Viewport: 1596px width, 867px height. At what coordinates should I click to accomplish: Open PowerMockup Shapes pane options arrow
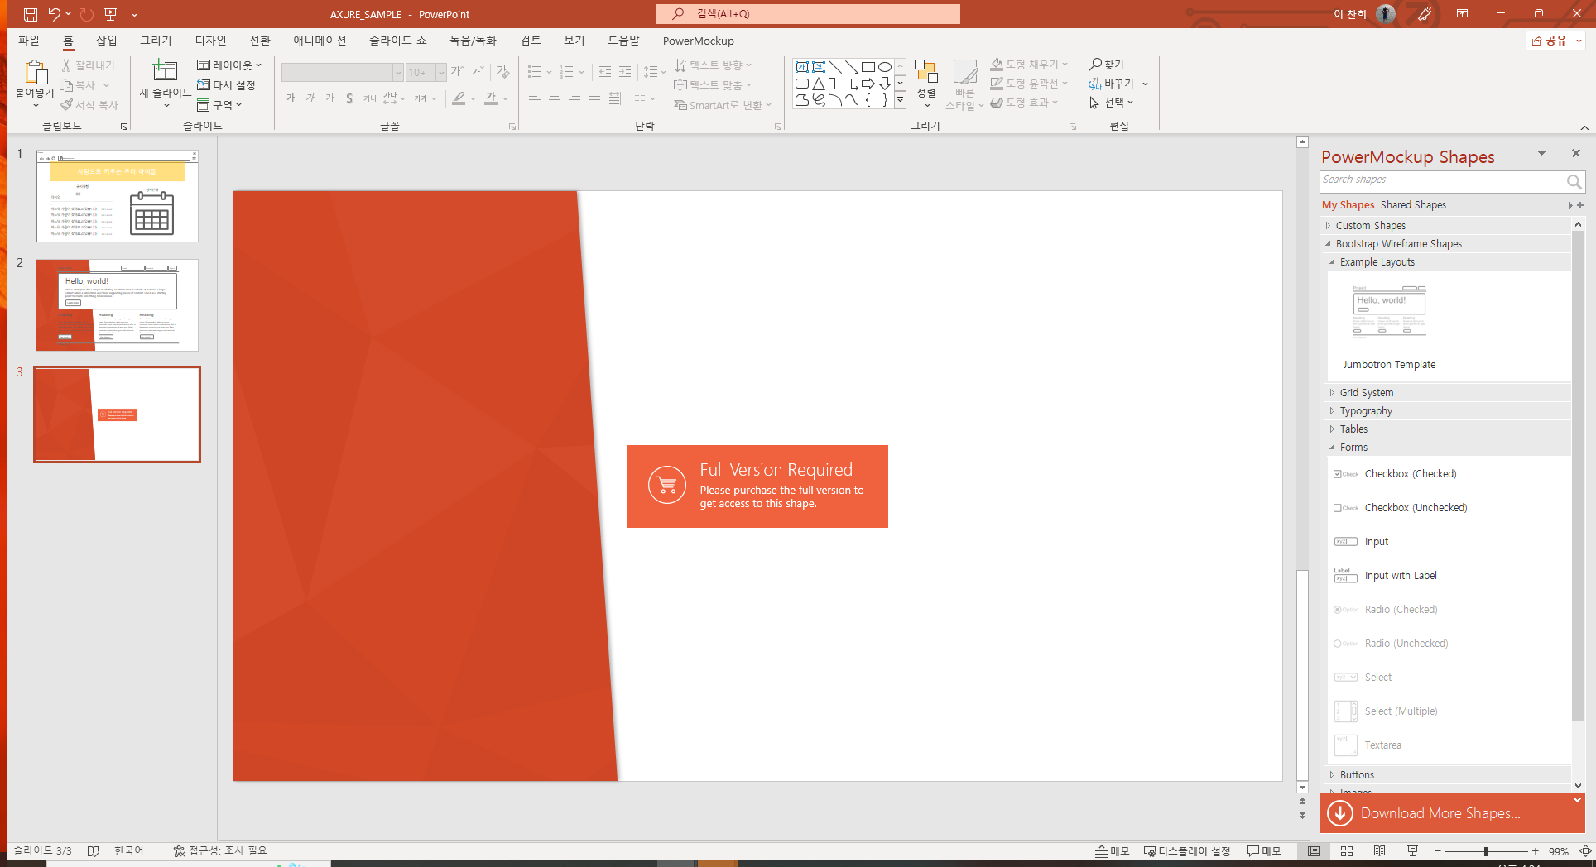coord(1541,154)
